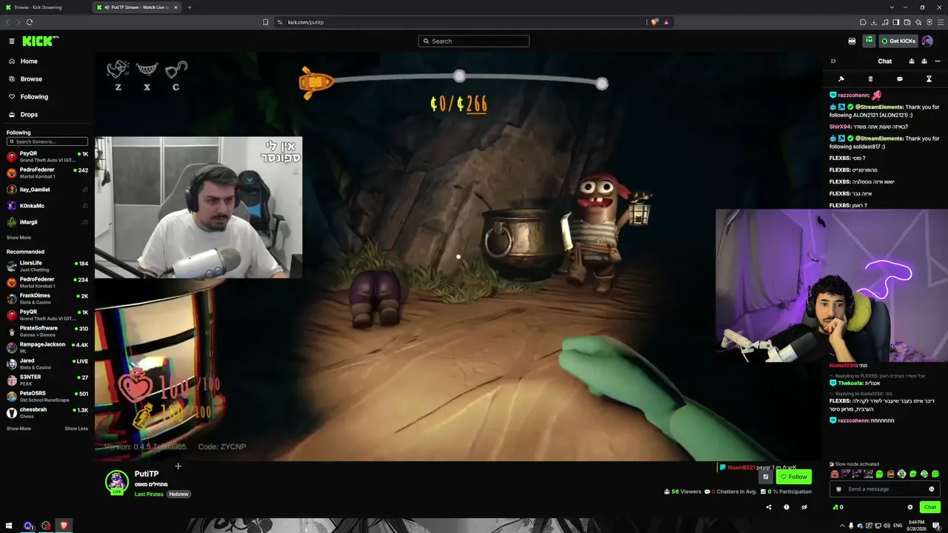This screenshot has height=533, width=948.
Task: Click the trash icon in chat toolbar
Action: pyautogui.click(x=870, y=79)
